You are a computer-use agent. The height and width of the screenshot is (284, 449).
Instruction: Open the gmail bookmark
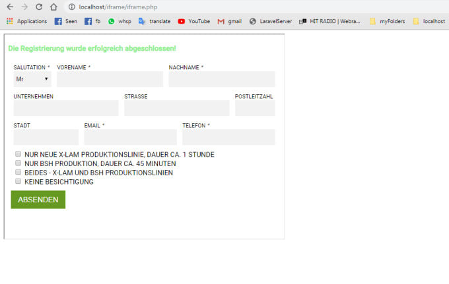(229, 21)
